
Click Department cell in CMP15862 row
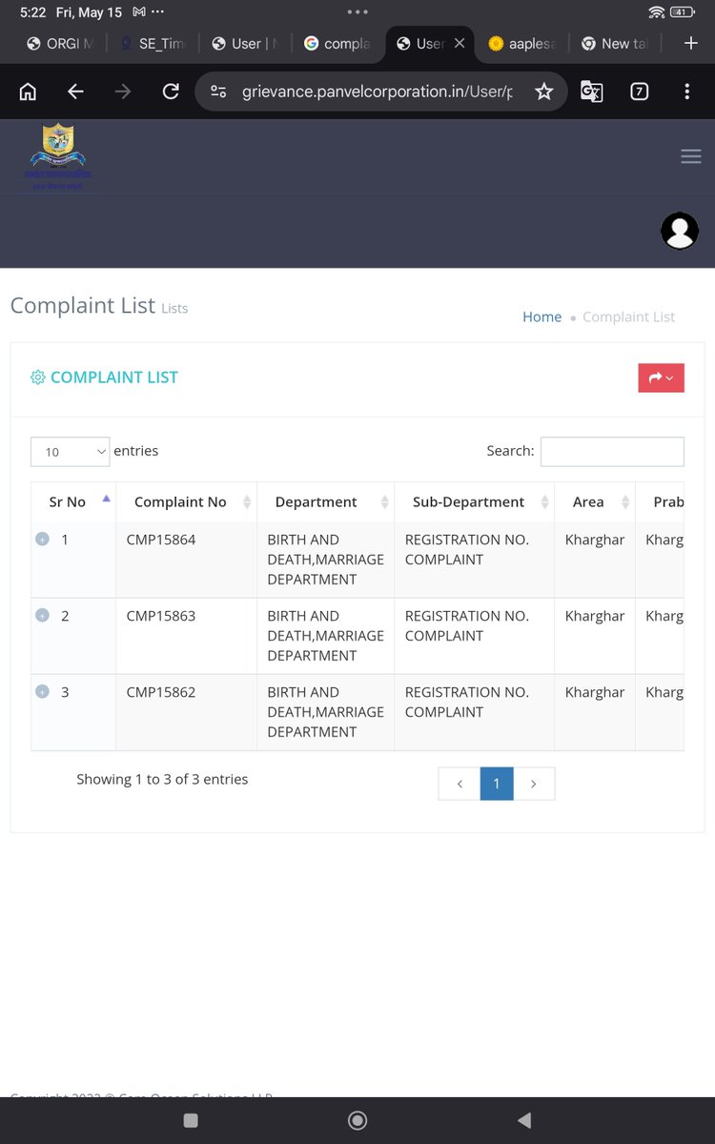(x=325, y=712)
